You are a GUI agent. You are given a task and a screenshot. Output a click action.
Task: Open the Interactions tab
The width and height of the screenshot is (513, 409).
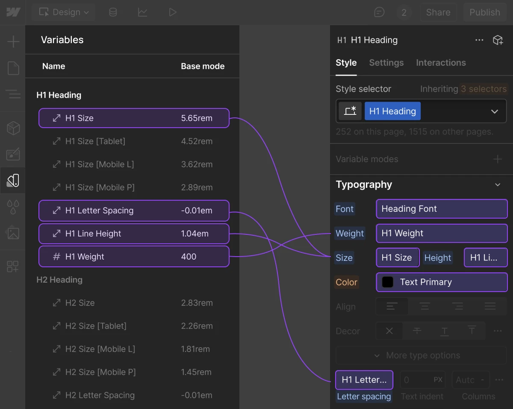[441, 63]
